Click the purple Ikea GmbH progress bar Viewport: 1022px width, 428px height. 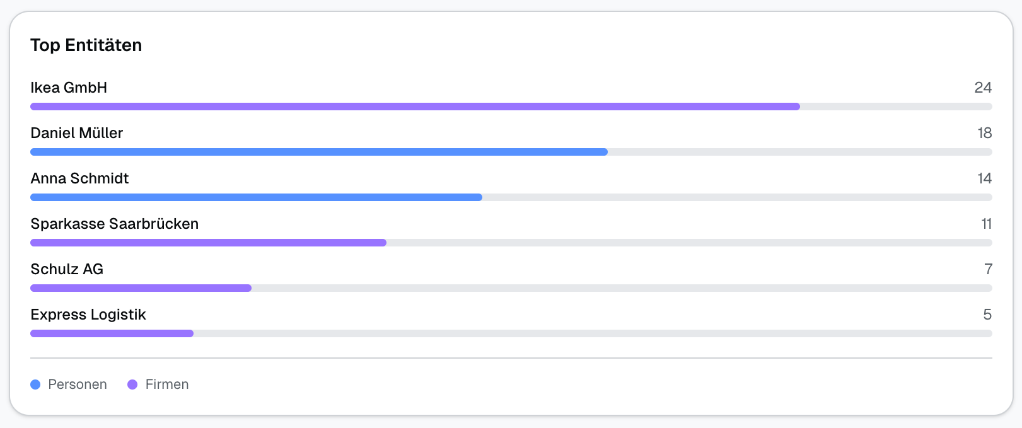pyautogui.click(x=415, y=107)
